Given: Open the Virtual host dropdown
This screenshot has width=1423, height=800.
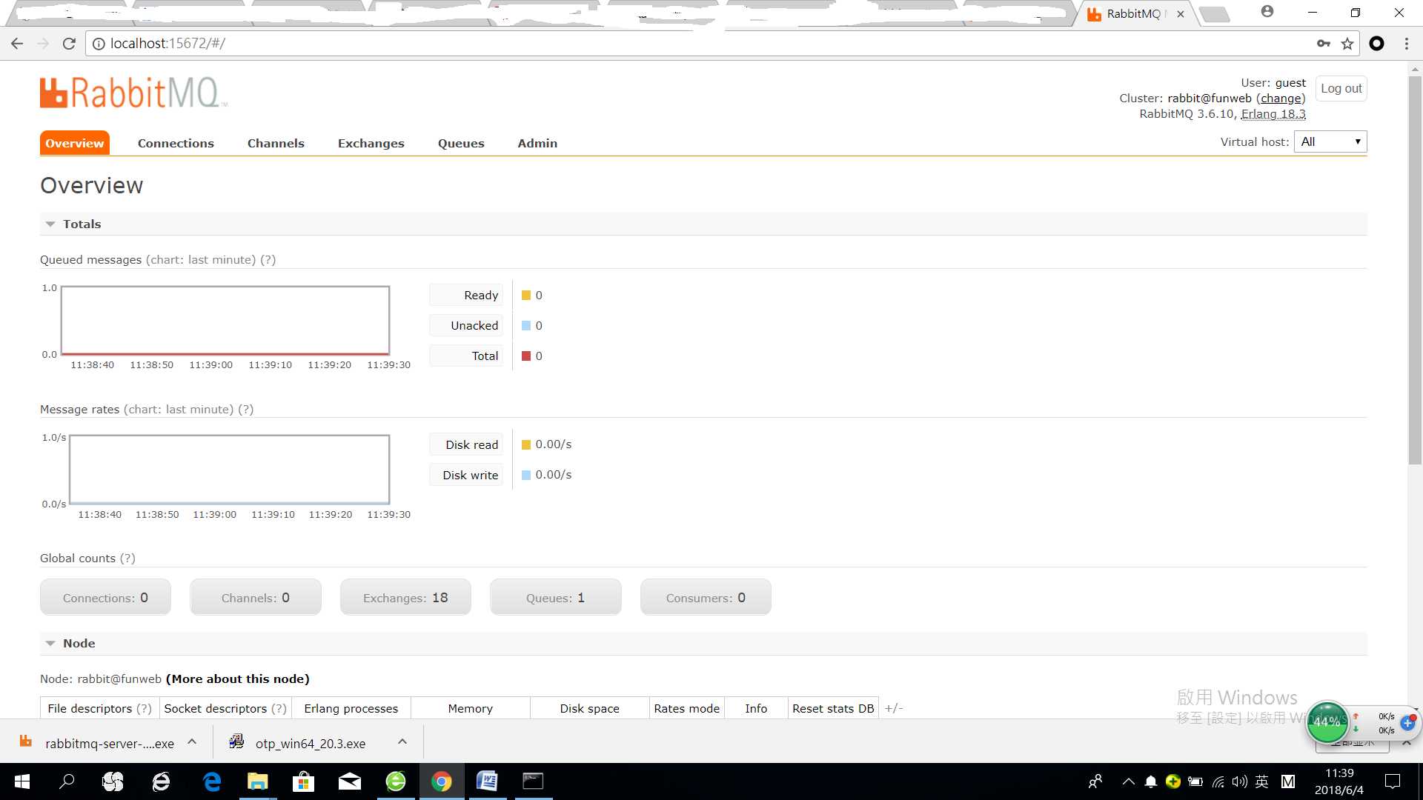Looking at the screenshot, I should [x=1330, y=141].
